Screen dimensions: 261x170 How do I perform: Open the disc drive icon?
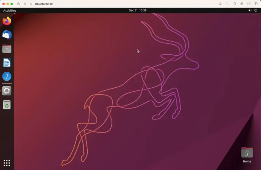coord(242,4)
